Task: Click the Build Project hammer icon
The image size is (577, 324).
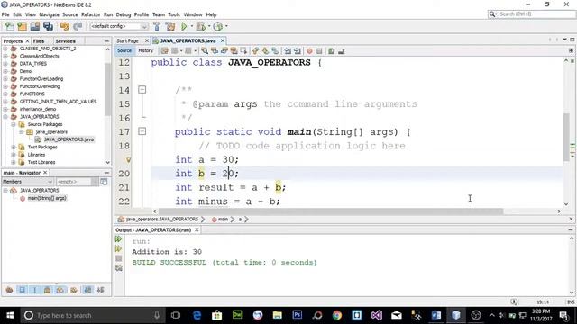Action: pos(157,26)
